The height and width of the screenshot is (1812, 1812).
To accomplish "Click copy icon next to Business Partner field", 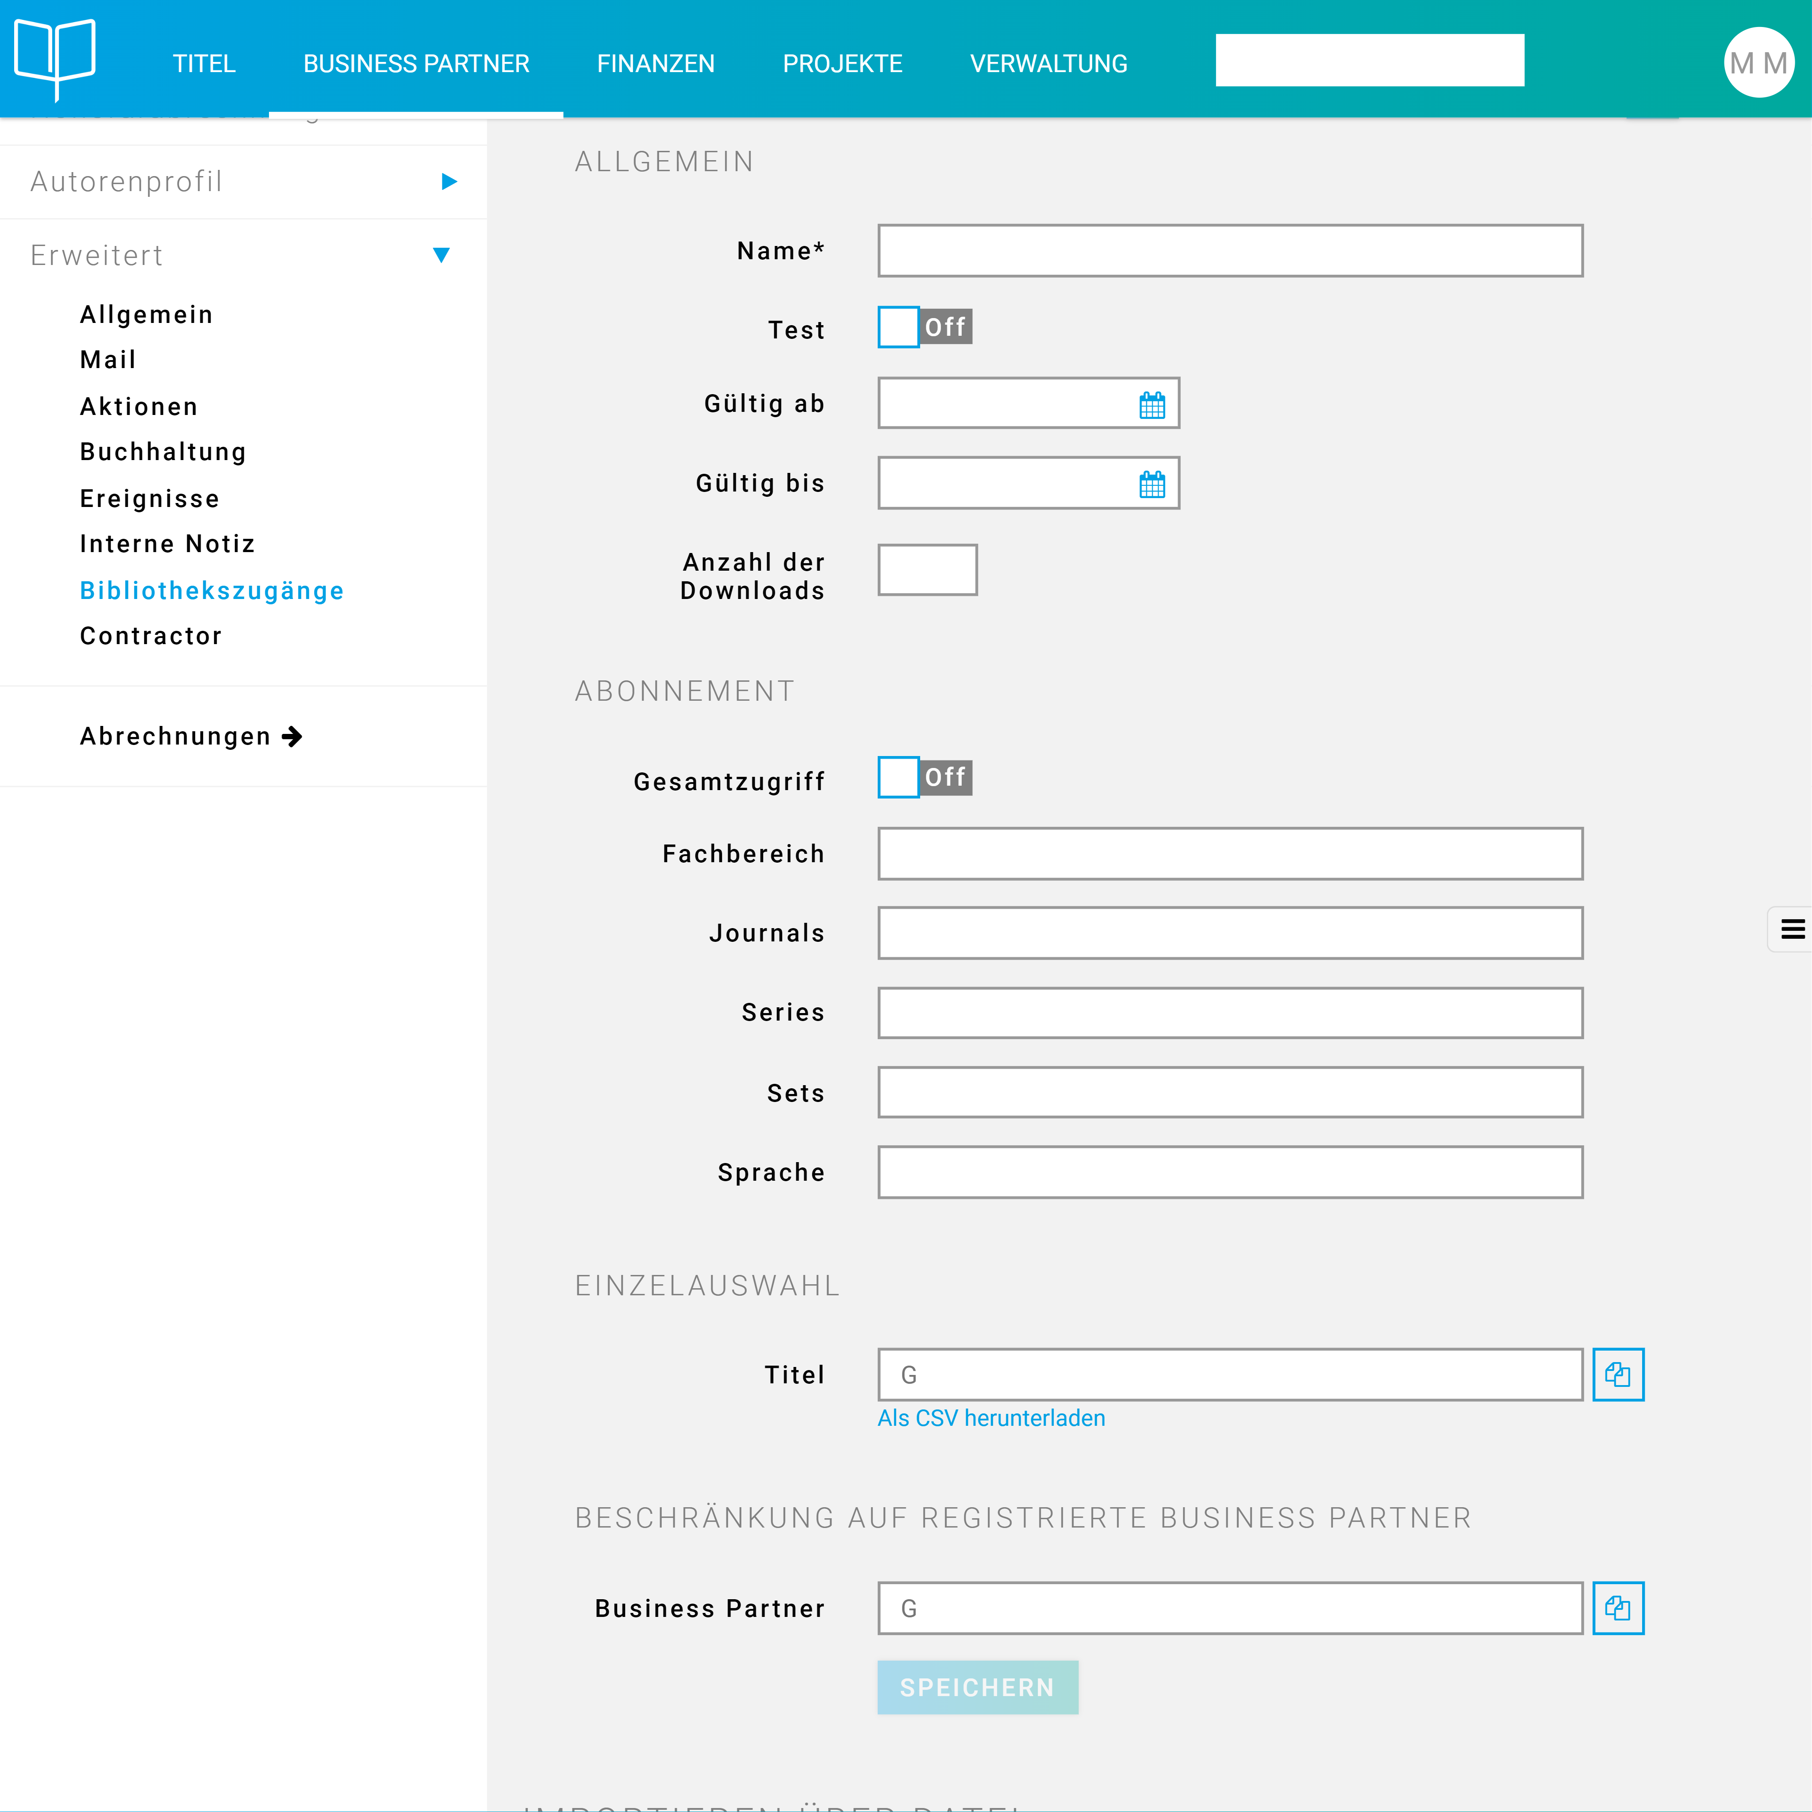I will tap(1618, 1609).
